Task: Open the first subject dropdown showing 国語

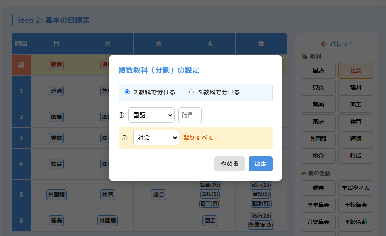Action: [151, 115]
